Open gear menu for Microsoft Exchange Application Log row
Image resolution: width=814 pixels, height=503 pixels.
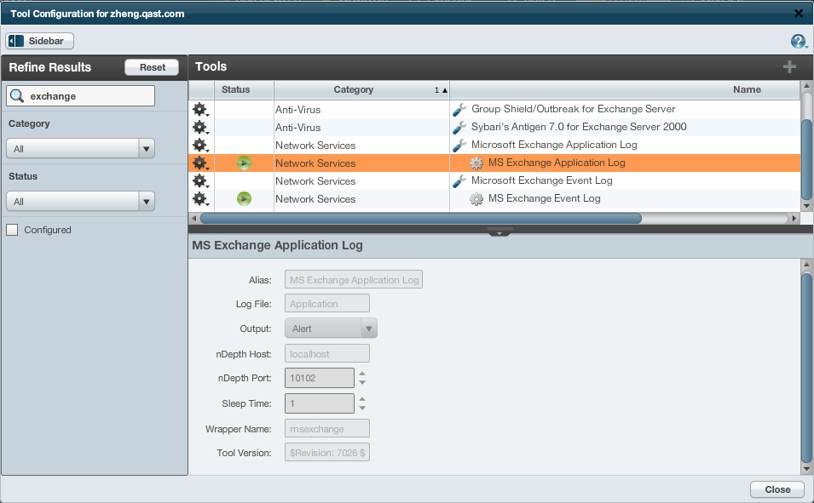coord(200,146)
